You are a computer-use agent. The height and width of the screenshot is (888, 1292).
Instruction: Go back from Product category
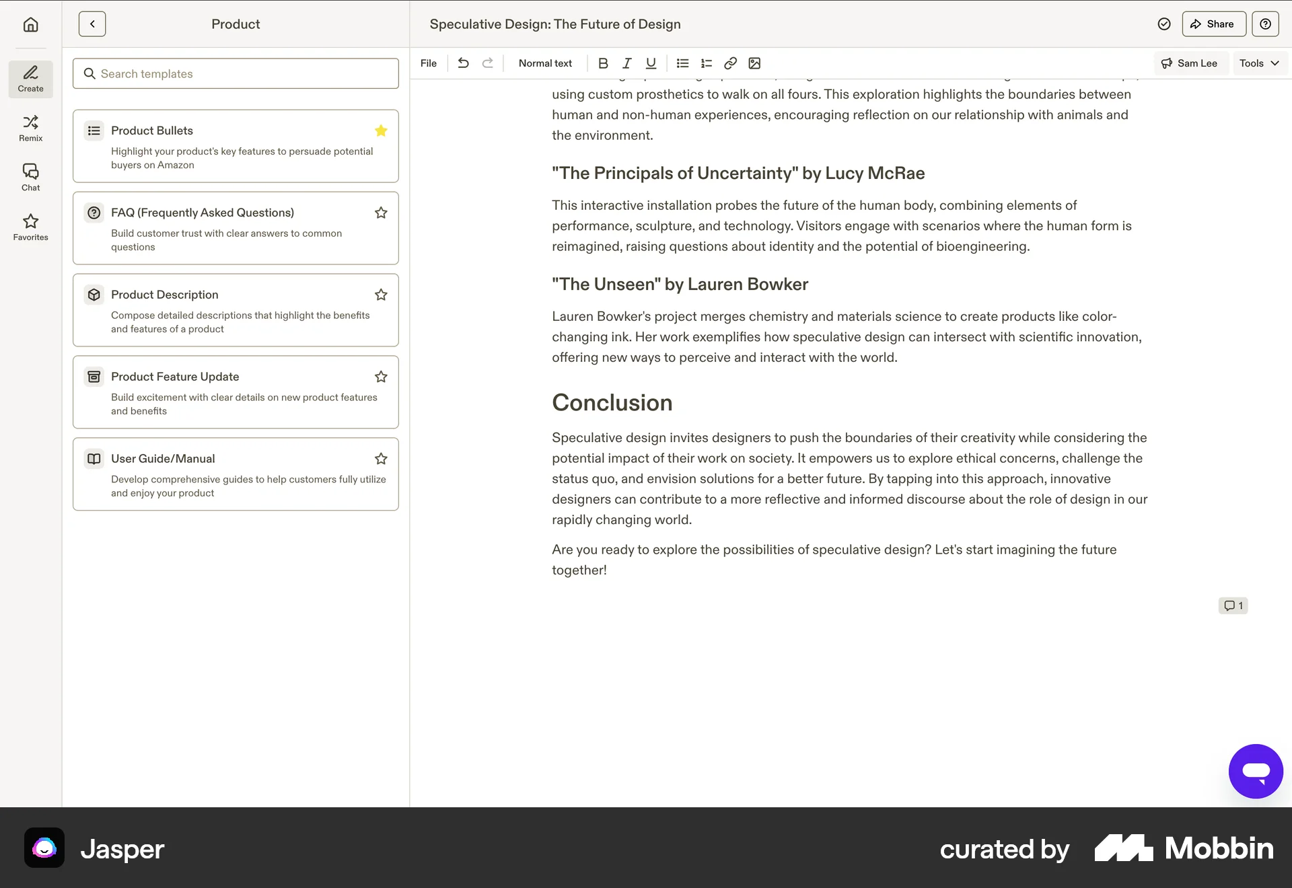tap(92, 24)
